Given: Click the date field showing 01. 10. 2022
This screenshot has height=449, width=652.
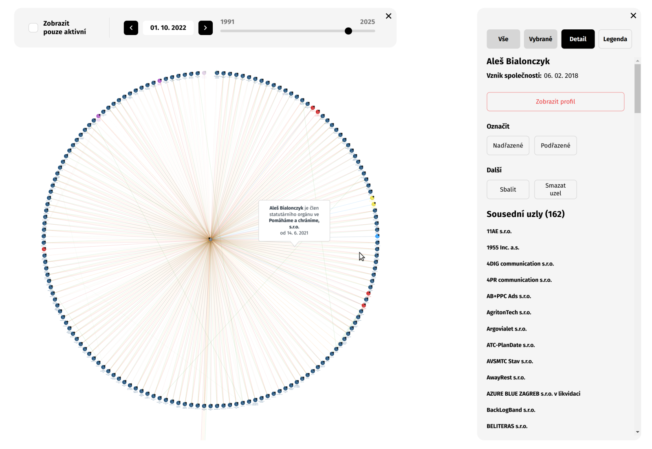Looking at the screenshot, I should click(168, 28).
